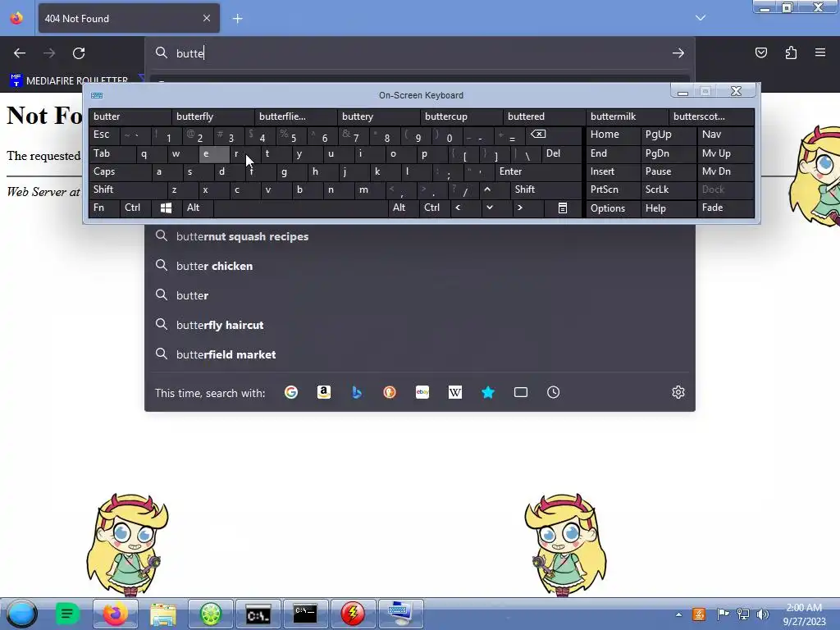Choose 'butterfly haircut' suggestion

[420, 325]
